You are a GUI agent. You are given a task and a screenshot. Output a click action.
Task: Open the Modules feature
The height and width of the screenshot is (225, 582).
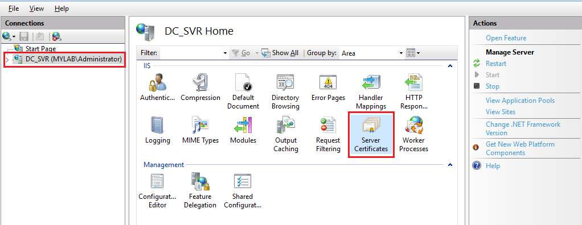(x=243, y=125)
